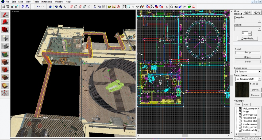Click the Edit cordon bounds icon
This screenshot has width=262, height=140.
[114, 7]
